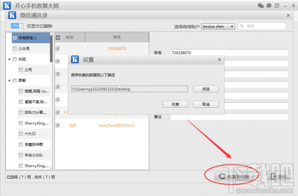Select the name 刘庆 in the table

(73, 125)
